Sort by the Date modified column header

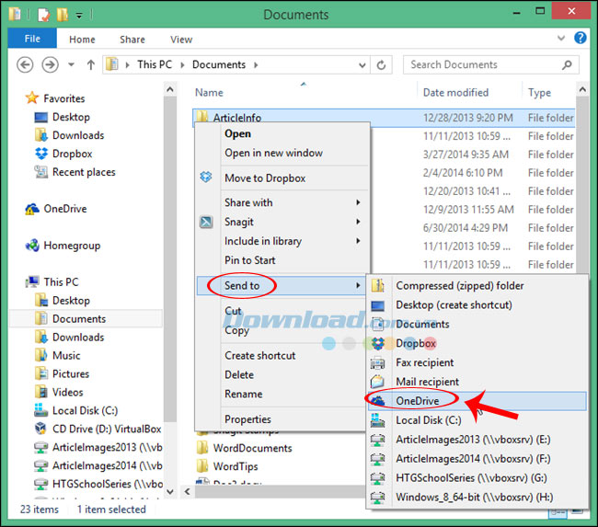(x=455, y=93)
